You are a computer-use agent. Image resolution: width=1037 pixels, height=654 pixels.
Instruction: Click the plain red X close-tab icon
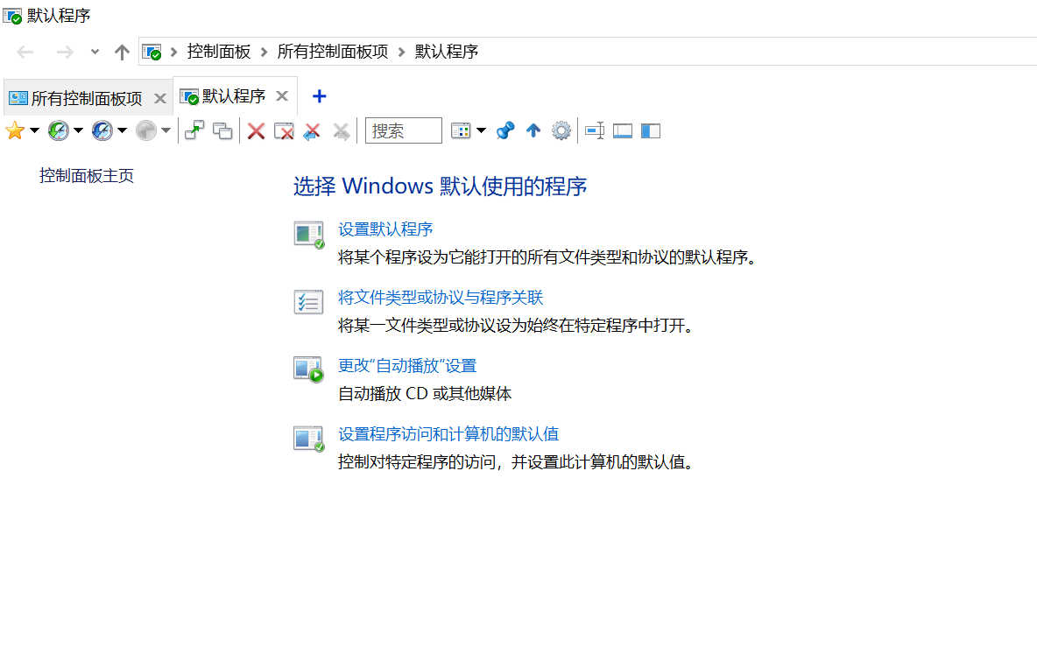pos(256,131)
